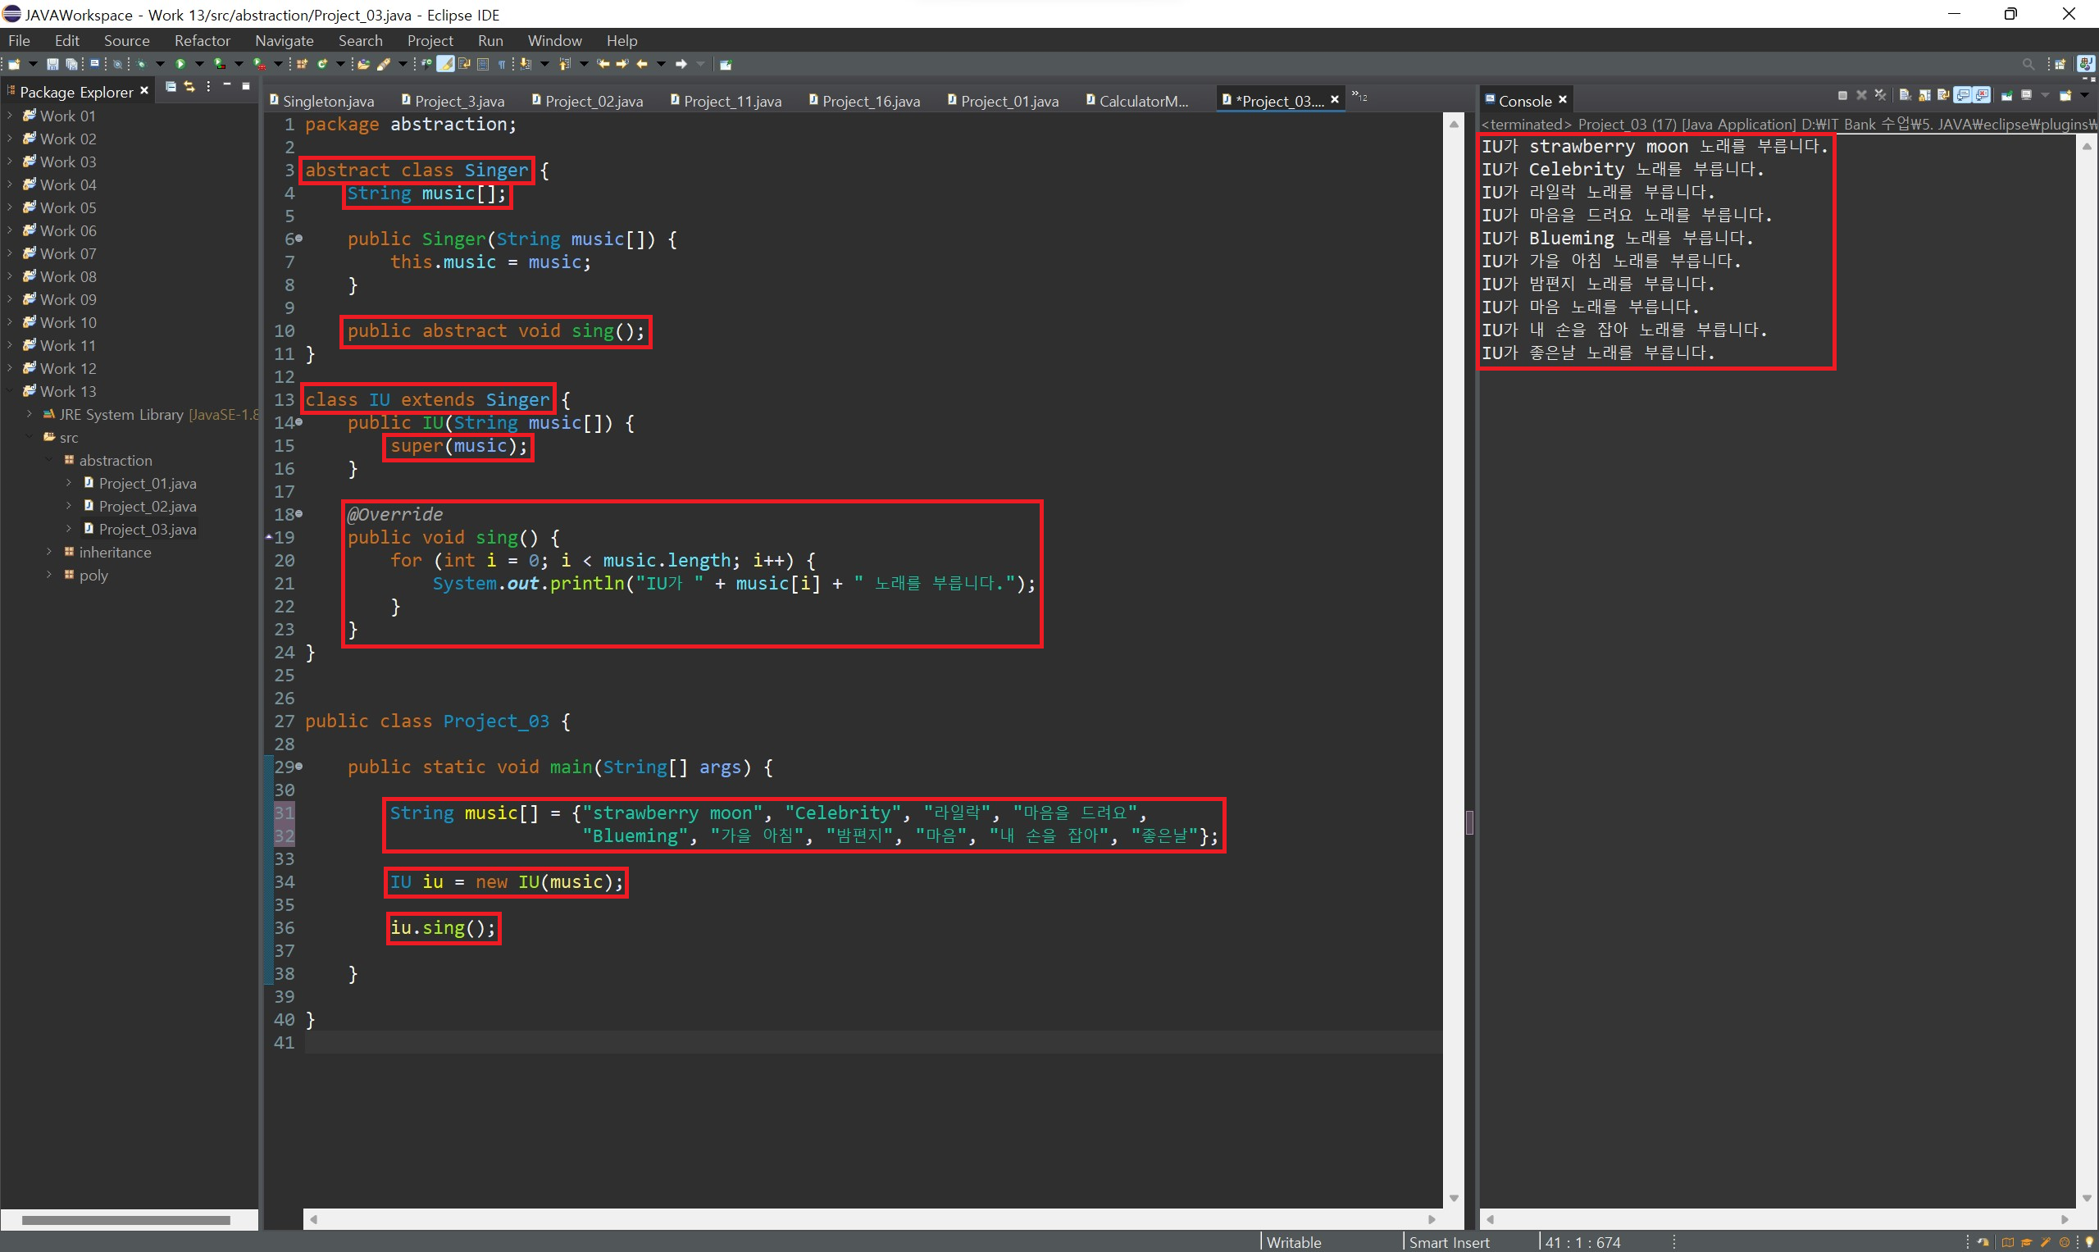This screenshot has height=1252, width=2099.
Task: Open the Run button dropdown arrow
Action: pos(199,64)
